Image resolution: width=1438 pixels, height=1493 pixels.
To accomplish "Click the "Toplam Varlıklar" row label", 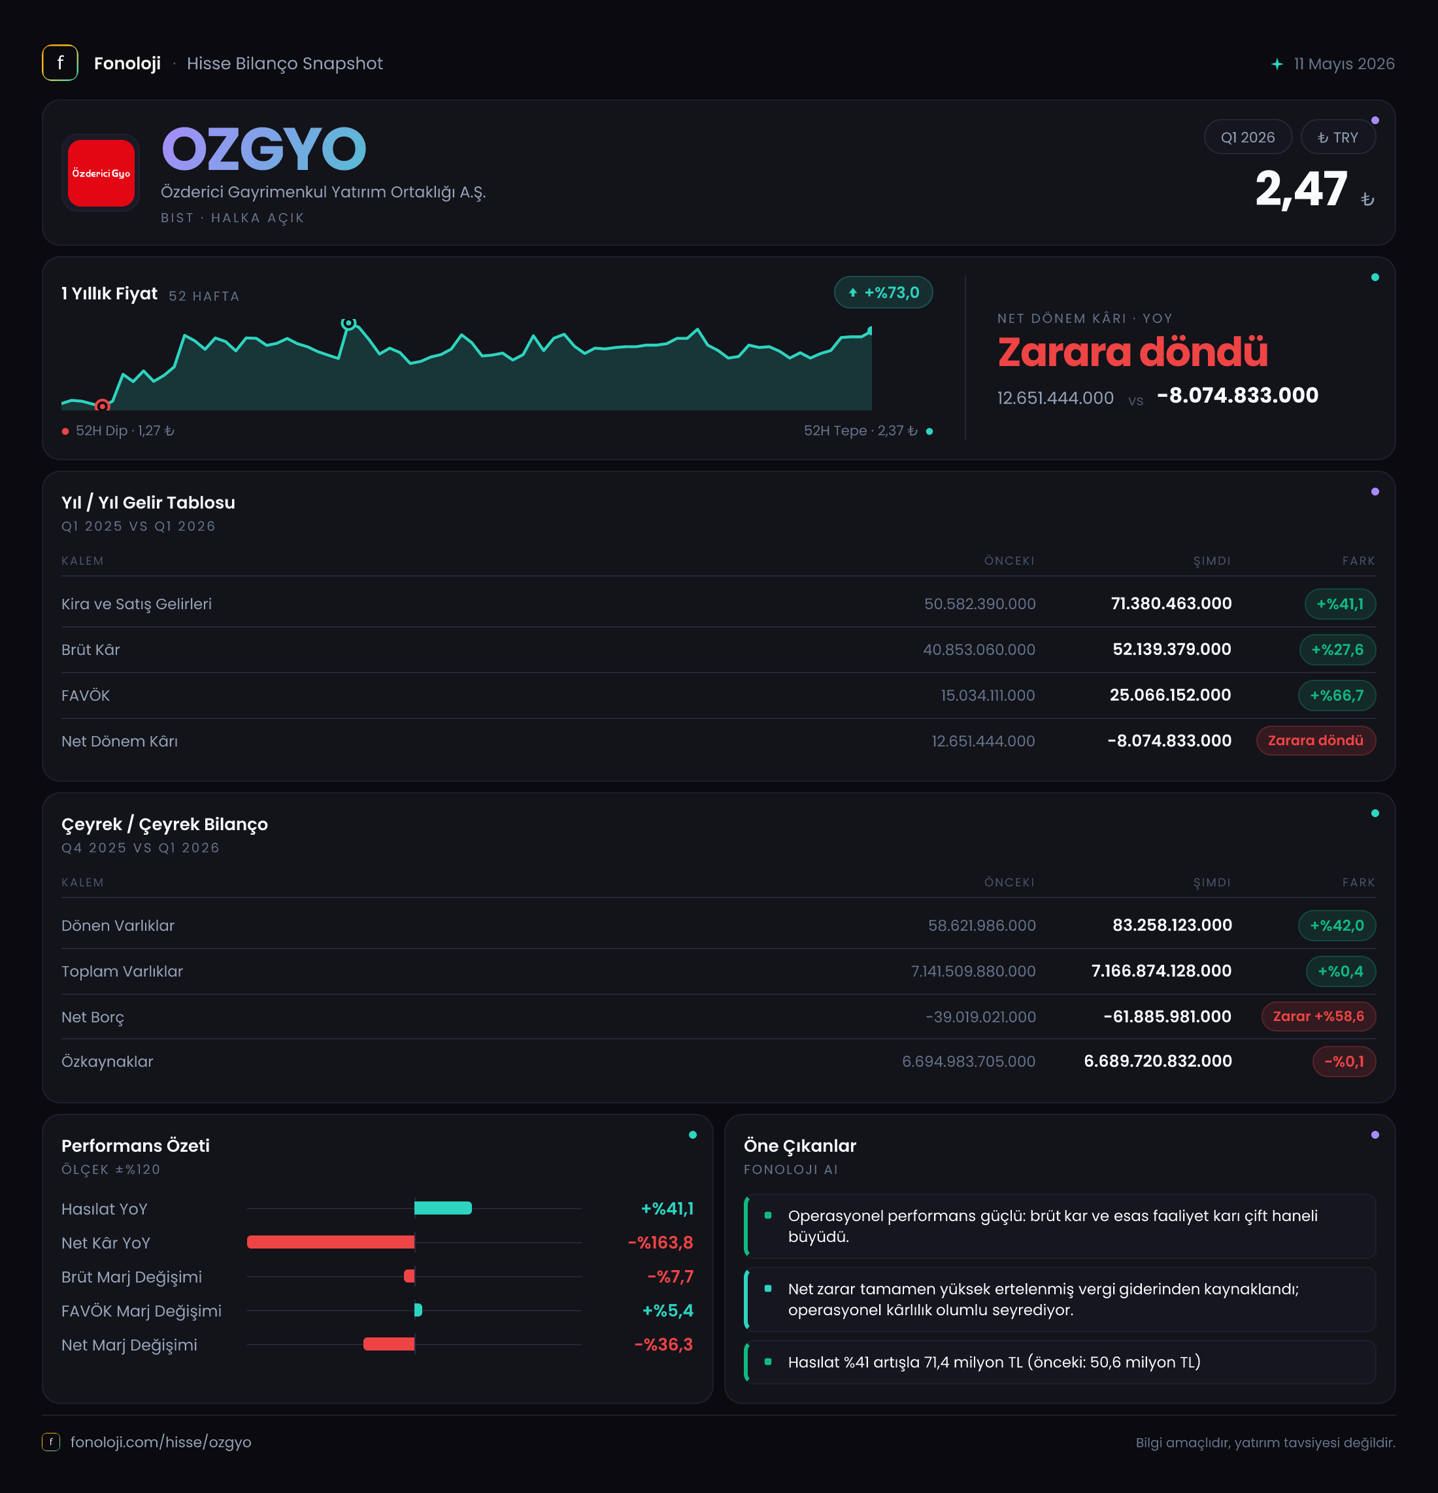I will [122, 971].
